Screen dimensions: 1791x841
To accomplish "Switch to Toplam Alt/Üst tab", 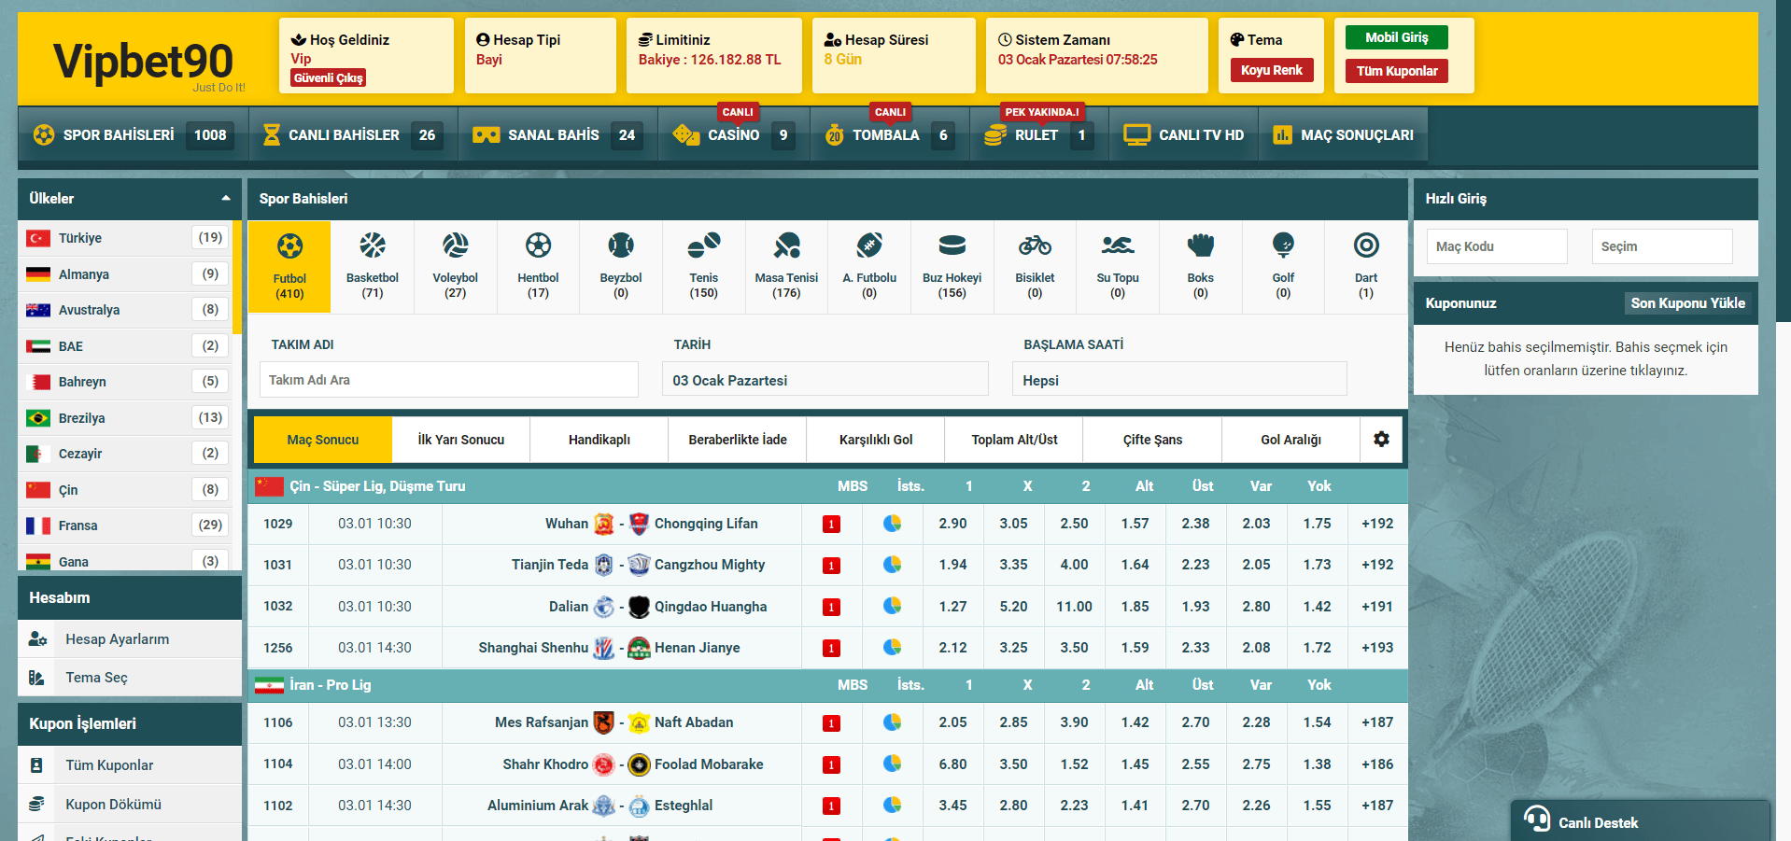I will click(1014, 440).
